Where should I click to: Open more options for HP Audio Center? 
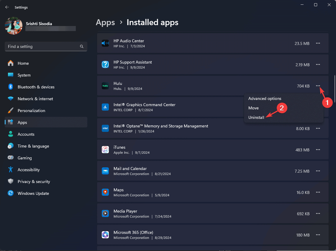318,43
